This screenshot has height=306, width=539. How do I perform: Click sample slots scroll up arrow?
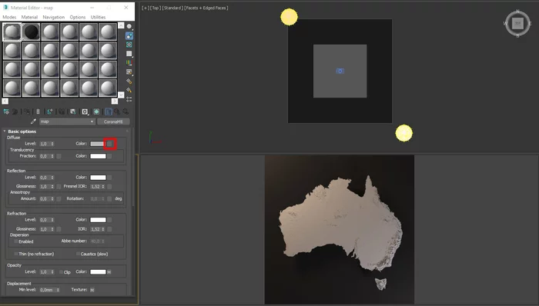click(121, 25)
